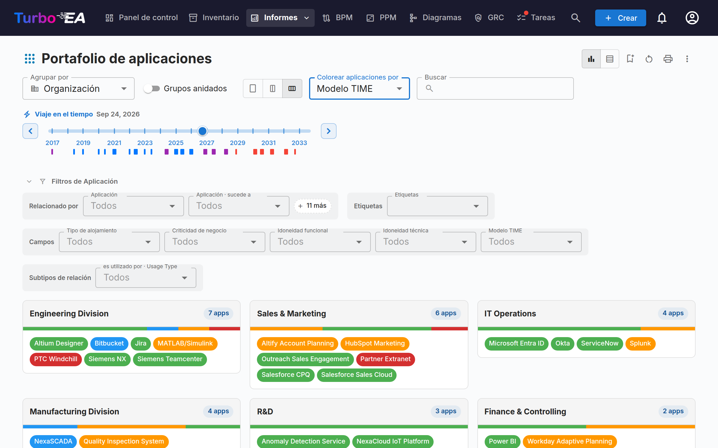Image resolution: width=718 pixels, height=448 pixels.
Task: Step time travel backward with left arrow
Action: (30, 131)
